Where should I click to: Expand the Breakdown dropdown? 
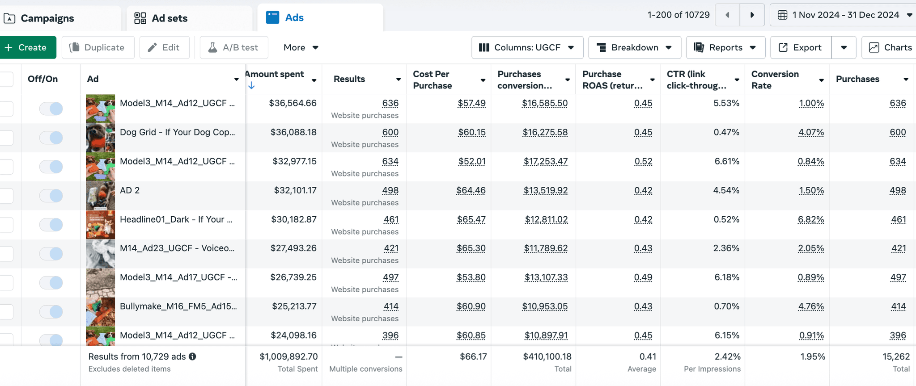635,47
